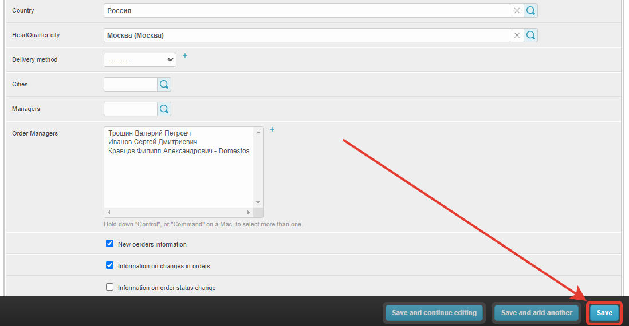Open the Cities lookup search icon
Screen dimensions: 629x326
[164, 85]
